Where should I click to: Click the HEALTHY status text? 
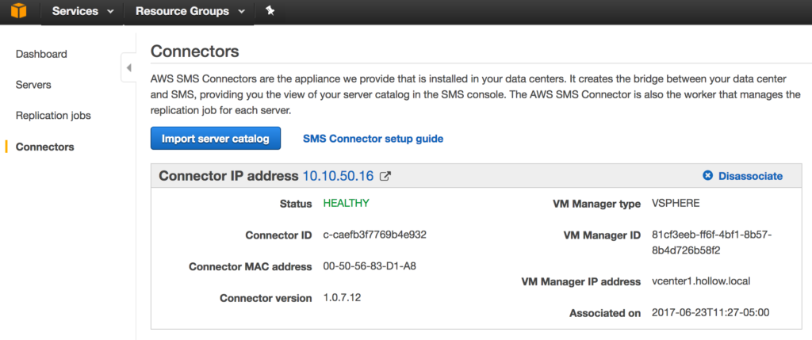click(346, 203)
